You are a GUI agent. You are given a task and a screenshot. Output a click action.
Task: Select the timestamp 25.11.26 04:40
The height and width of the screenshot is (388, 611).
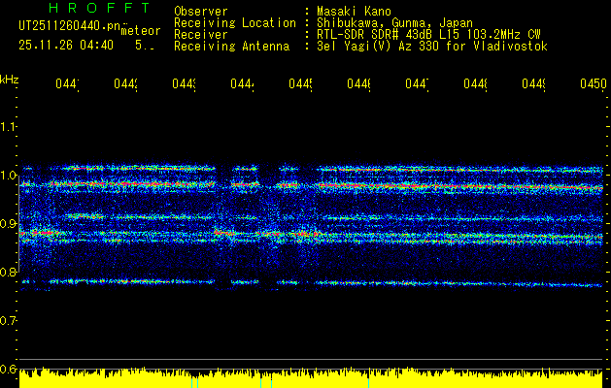point(66,46)
